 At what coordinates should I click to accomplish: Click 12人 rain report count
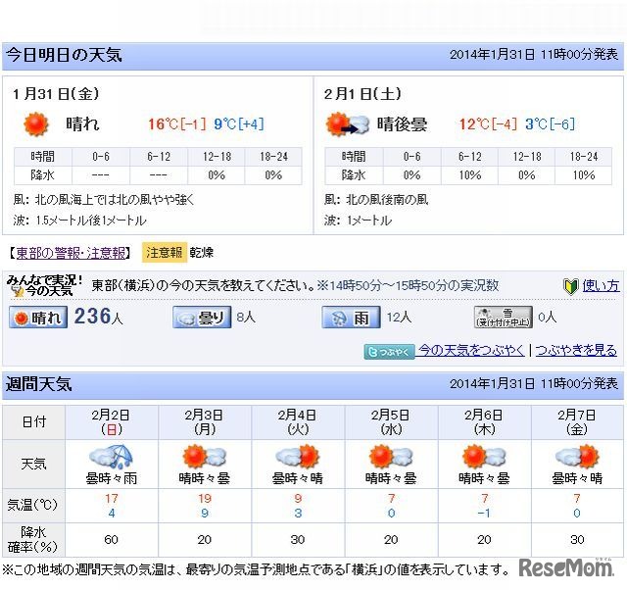click(399, 318)
